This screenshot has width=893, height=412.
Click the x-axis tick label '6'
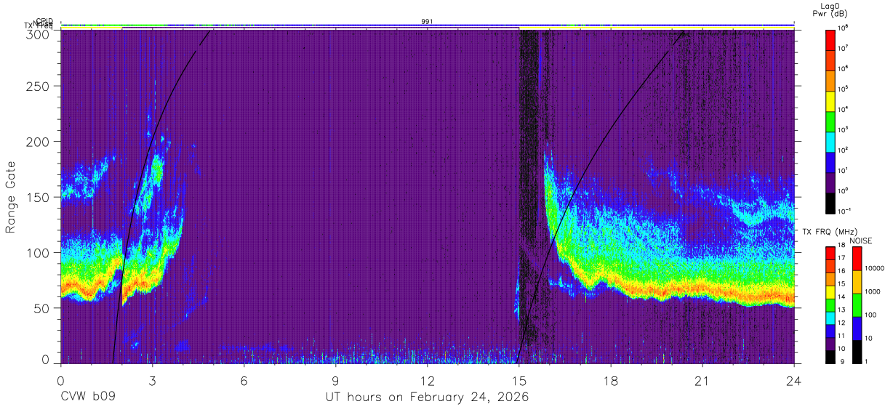pyautogui.click(x=244, y=381)
